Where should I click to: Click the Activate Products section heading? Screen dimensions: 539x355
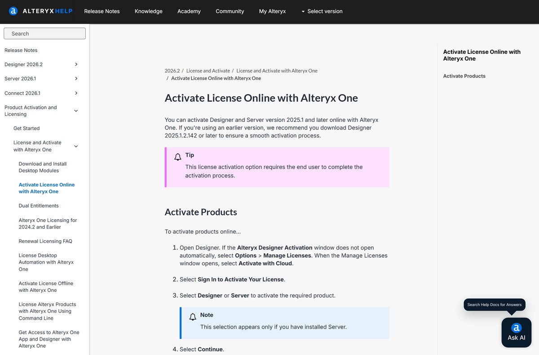pyautogui.click(x=201, y=212)
